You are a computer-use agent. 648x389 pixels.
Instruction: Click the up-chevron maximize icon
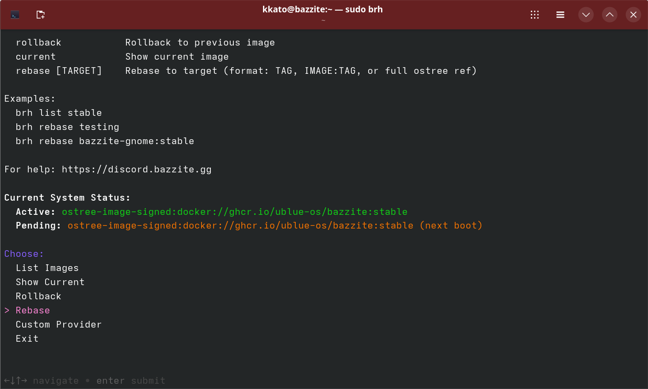pyautogui.click(x=610, y=15)
